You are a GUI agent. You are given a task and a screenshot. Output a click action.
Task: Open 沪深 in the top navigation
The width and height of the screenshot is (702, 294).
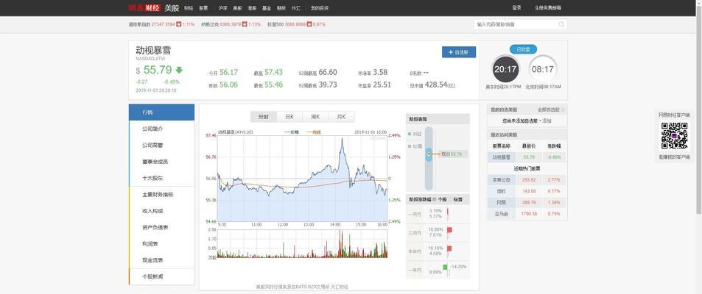[x=223, y=7]
